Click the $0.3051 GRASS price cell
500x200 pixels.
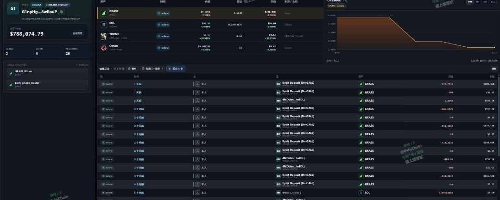pos(205,12)
